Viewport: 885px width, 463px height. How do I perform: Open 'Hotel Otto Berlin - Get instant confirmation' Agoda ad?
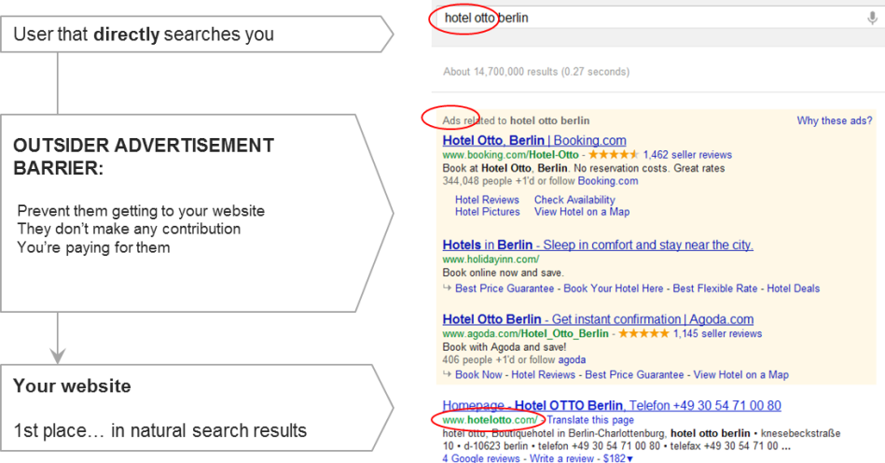point(598,319)
